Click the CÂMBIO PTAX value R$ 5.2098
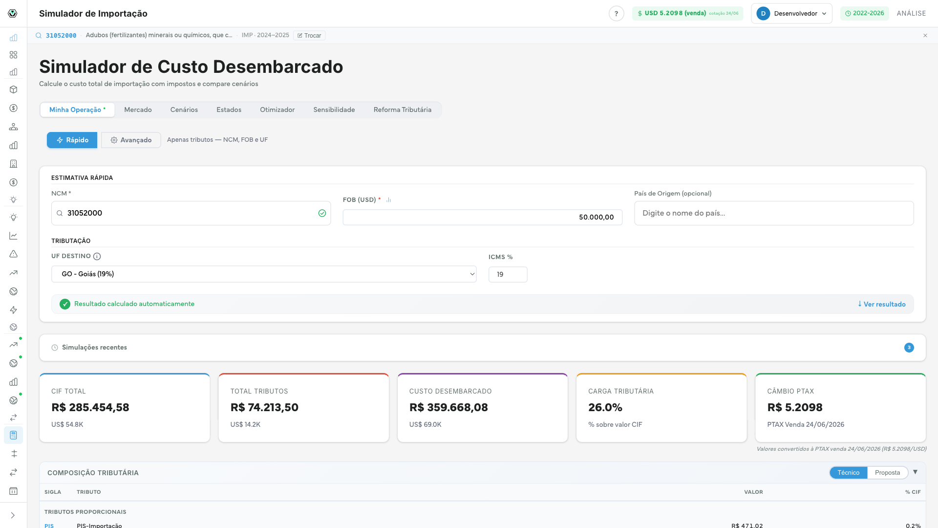 pos(795,407)
